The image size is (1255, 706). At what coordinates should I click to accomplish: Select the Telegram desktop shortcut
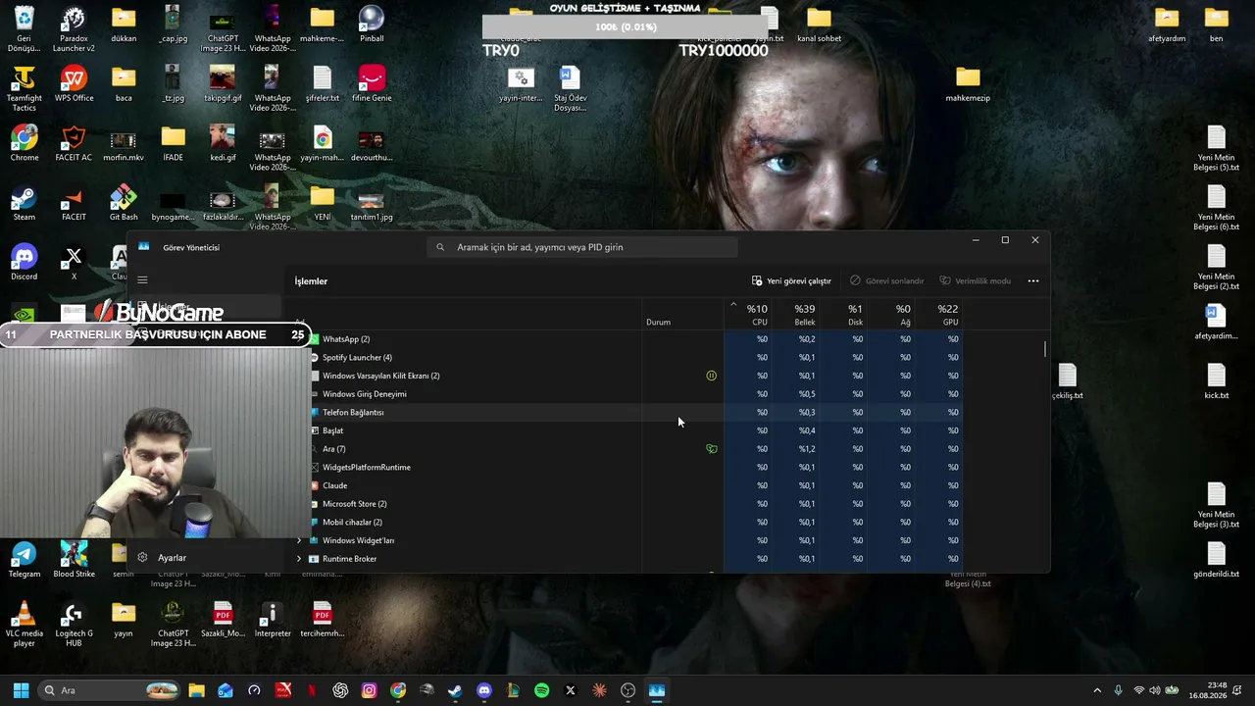click(25, 560)
